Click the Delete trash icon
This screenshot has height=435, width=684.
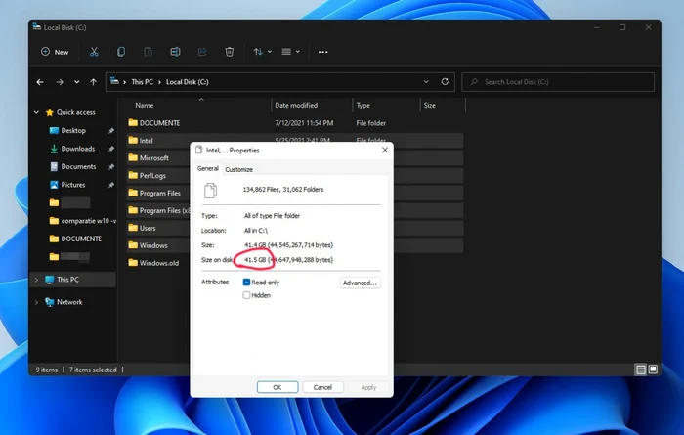(229, 52)
